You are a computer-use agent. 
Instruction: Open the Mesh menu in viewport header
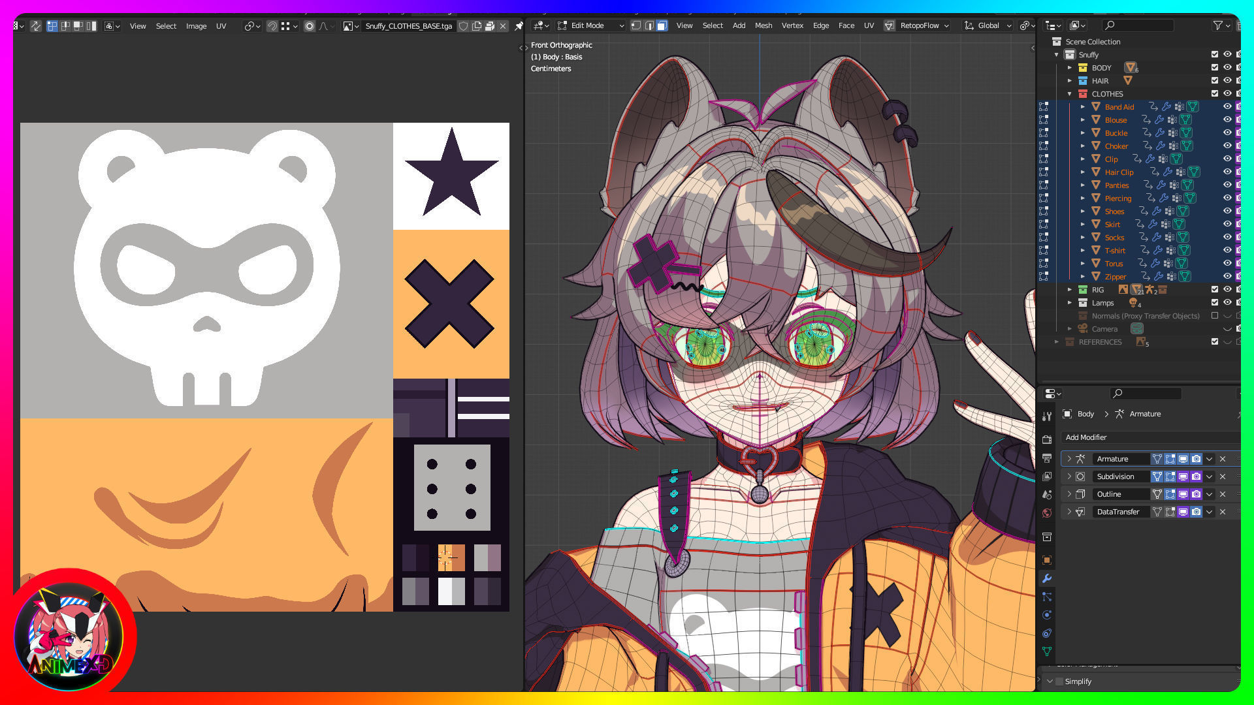point(763,25)
